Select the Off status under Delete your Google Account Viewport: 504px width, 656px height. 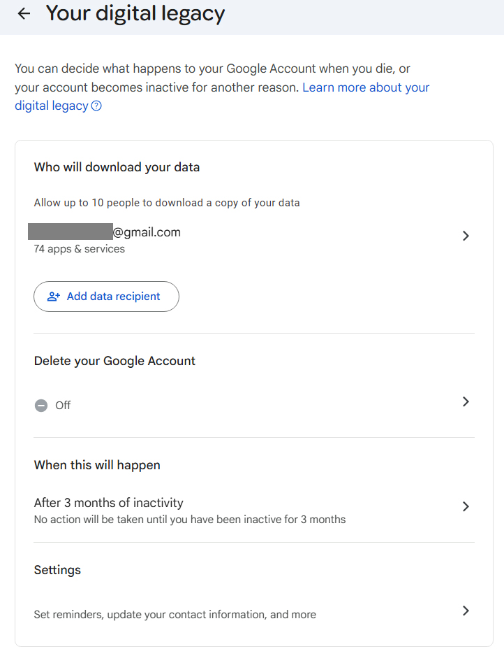[x=62, y=405]
